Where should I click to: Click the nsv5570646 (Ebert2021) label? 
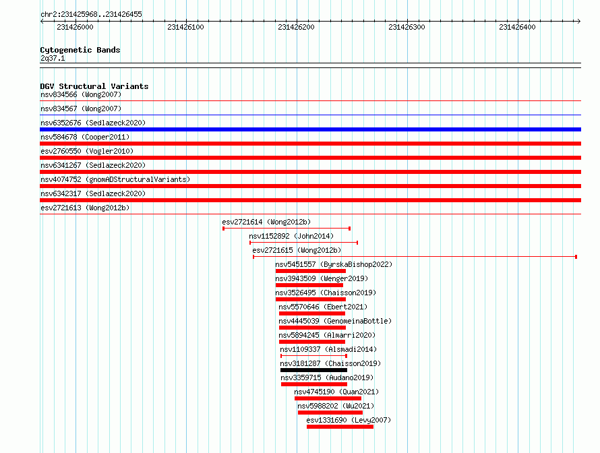click(x=323, y=307)
